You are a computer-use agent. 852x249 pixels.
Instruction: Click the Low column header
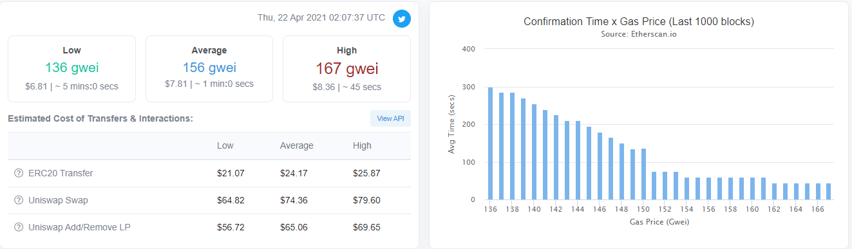(225, 145)
